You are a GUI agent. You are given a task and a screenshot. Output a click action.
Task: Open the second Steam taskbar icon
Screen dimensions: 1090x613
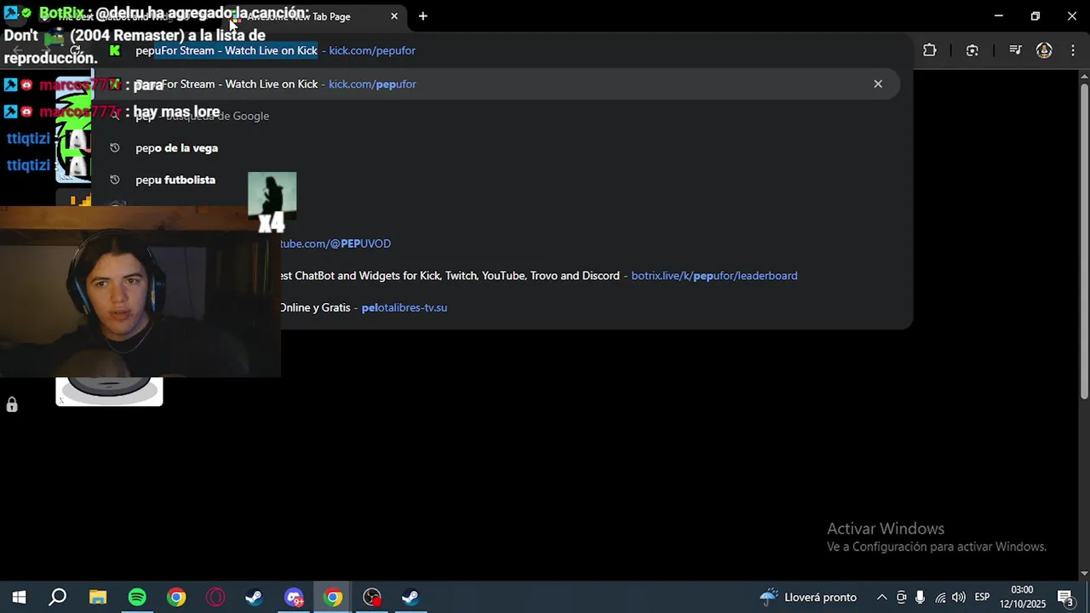point(410,598)
